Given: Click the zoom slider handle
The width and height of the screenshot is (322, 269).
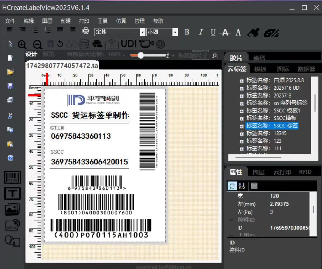Looking at the screenshot, I should (141, 55).
